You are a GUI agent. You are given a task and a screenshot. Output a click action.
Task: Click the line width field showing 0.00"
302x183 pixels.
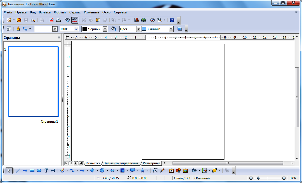tap(67, 29)
